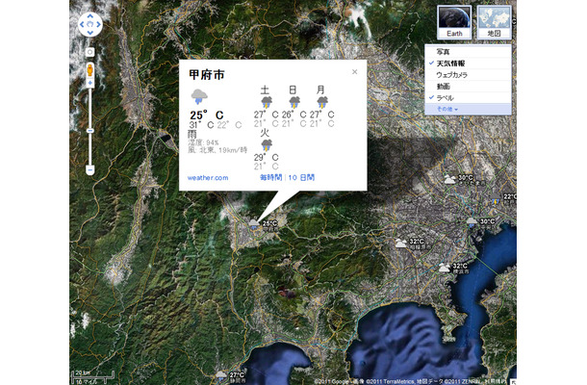Uncheck the 天気情報 weather layer
The height and width of the screenshot is (385, 587).
[x=468, y=64]
